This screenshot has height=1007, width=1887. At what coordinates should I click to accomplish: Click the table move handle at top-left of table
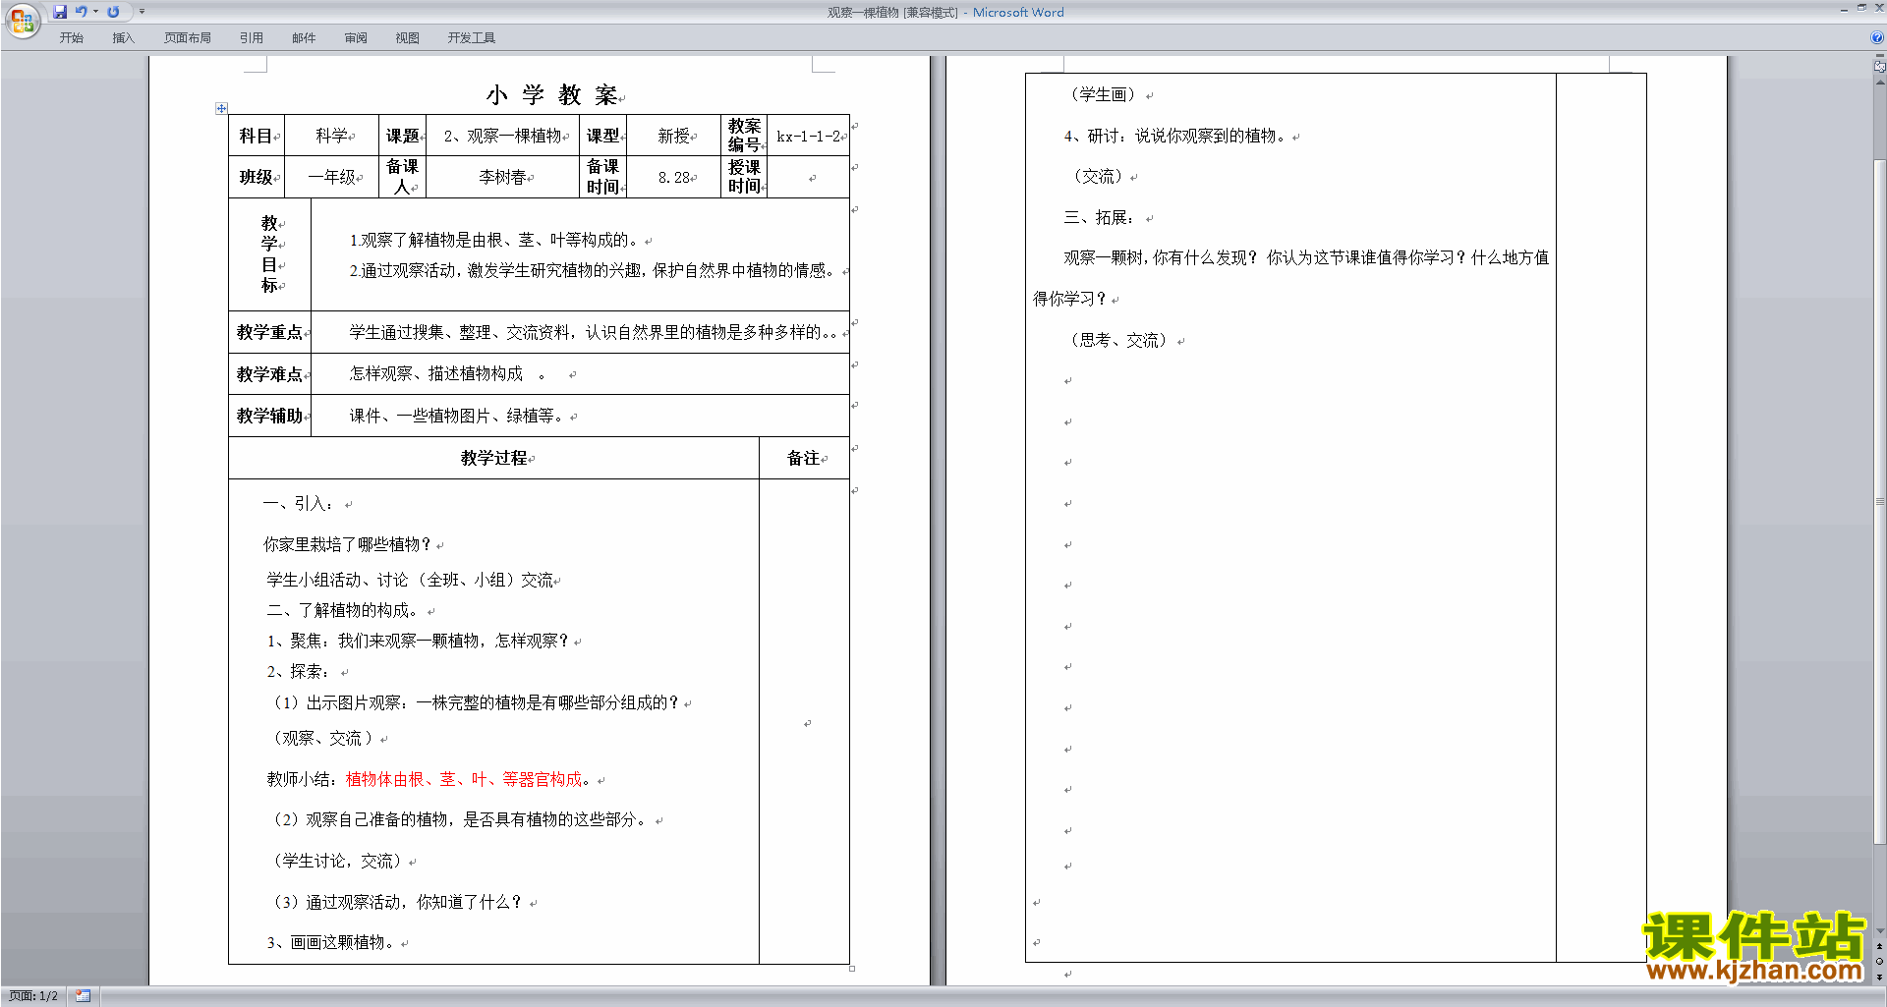(221, 108)
